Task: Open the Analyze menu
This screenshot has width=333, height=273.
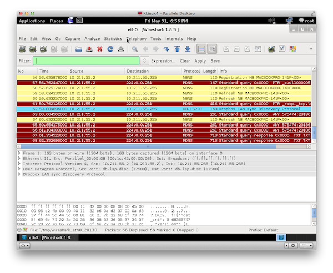Action: [92, 39]
